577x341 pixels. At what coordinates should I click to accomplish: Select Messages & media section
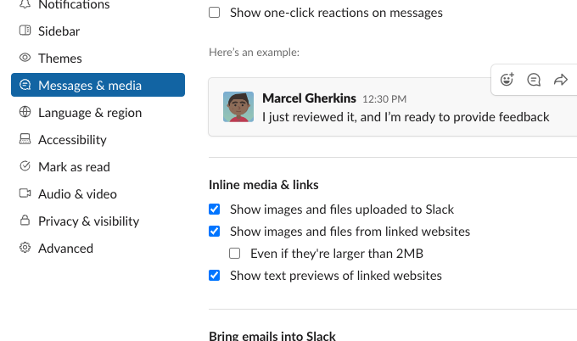pyautogui.click(x=98, y=85)
